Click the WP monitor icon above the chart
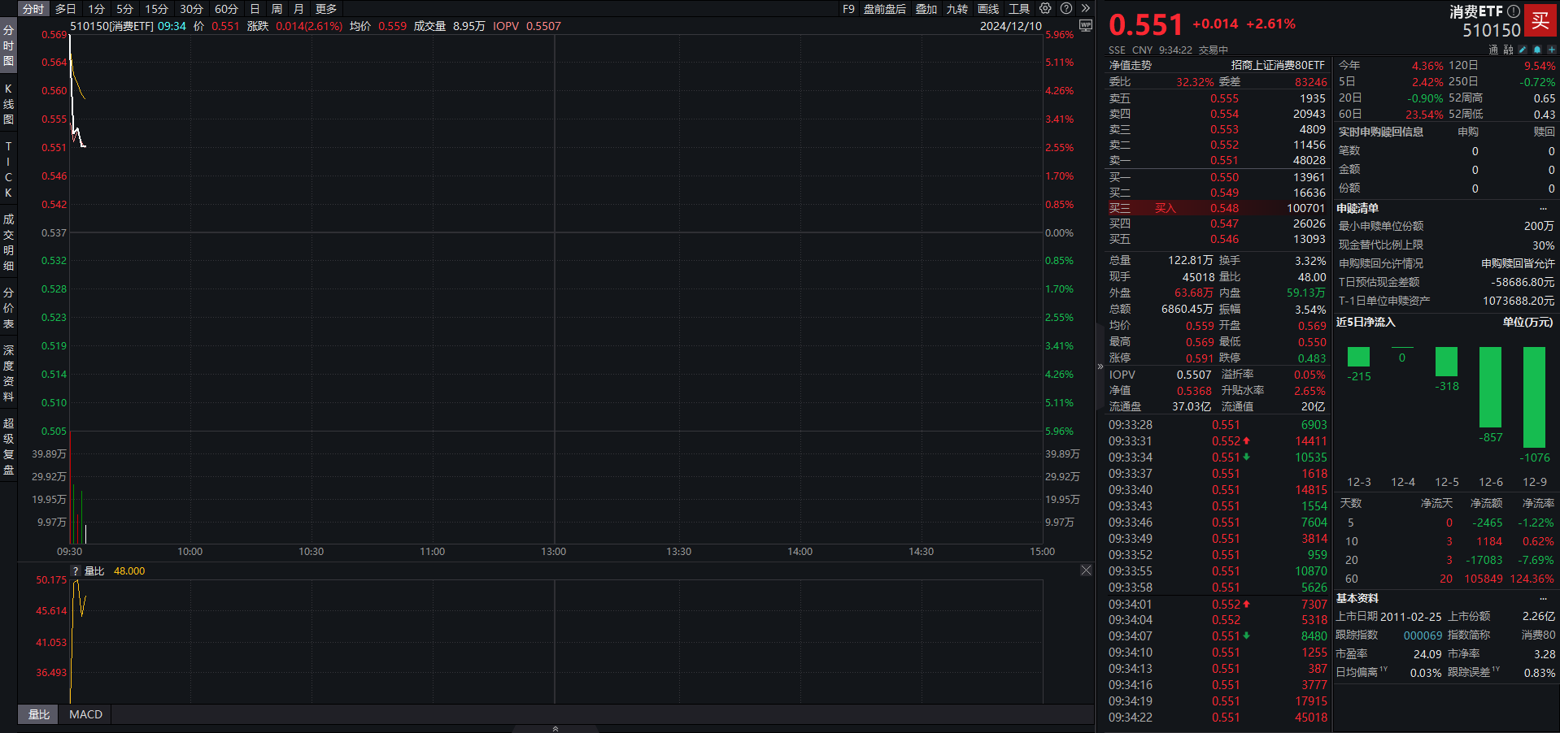The width and height of the screenshot is (1560, 733). click(1086, 25)
